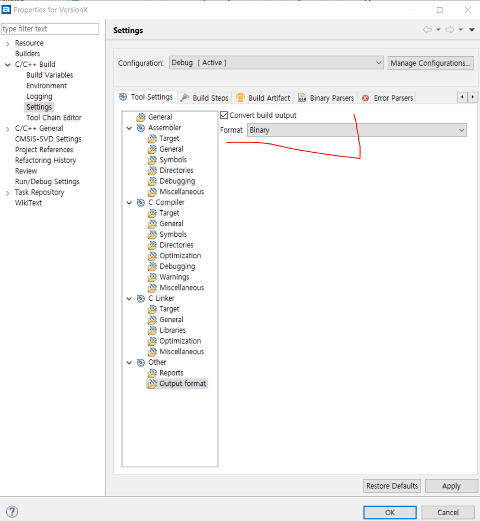Click the C Compiler Optimization option icon

[x=152, y=256]
